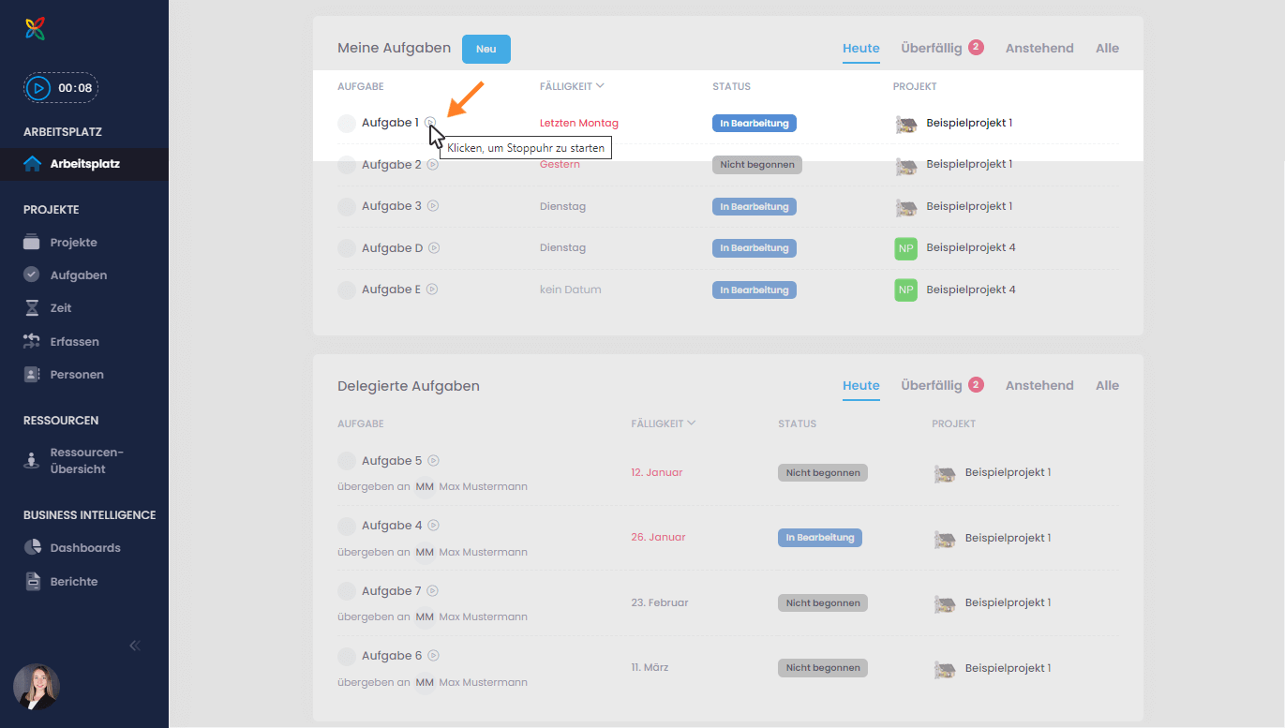Check off Aufgabe D circle
This screenshot has height=728, width=1285.
click(347, 248)
